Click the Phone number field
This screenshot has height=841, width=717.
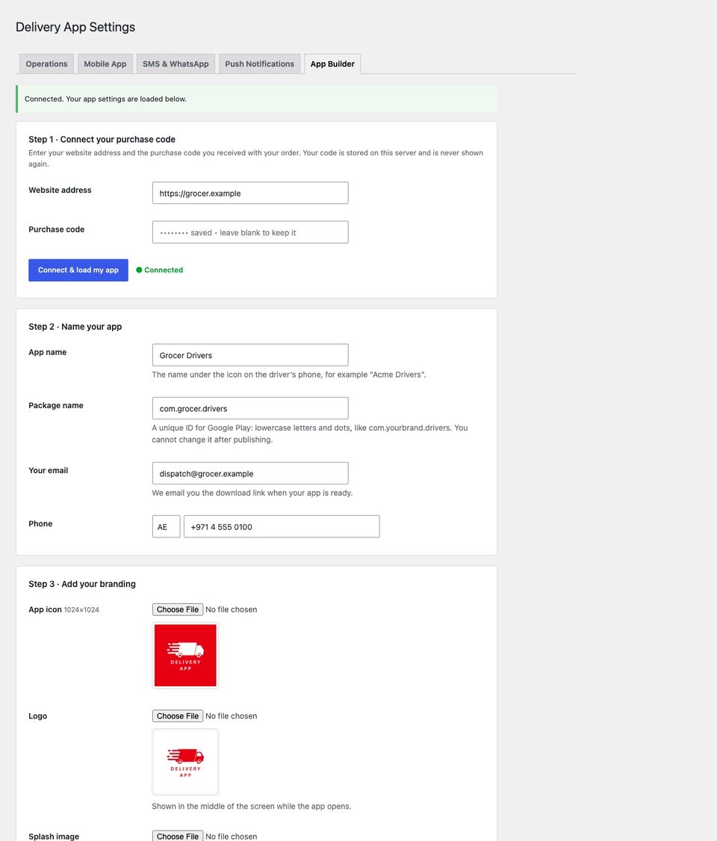tap(282, 527)
